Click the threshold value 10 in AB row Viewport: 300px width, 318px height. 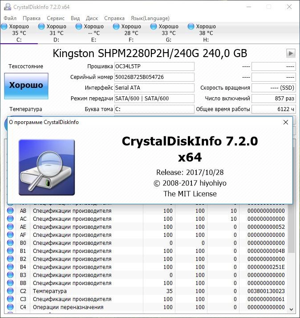point(233,211)
